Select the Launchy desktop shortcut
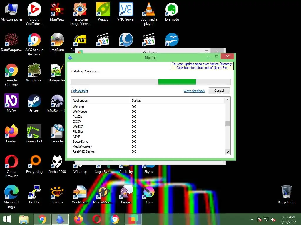This screenshot has height=225, width=301. 57,134
